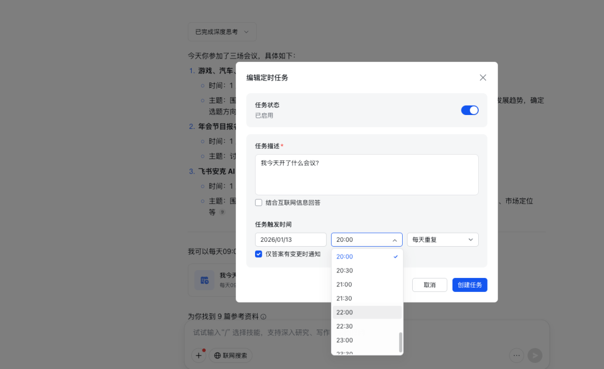The height and width of the screenshot is (369, 604).
Task: Click the 创建任务 button
Action: pyautogui.click(x=470, y=285)
